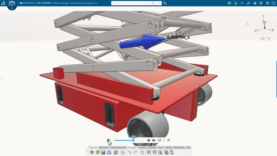Screen dimensions: 277x156
Task: Open the Mechanism tab
Action: (104, 148)
